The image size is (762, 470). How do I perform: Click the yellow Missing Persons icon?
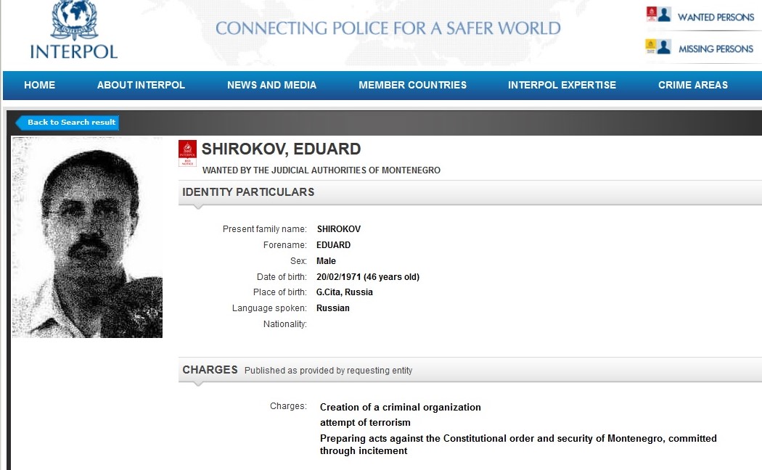click(658, 46)
